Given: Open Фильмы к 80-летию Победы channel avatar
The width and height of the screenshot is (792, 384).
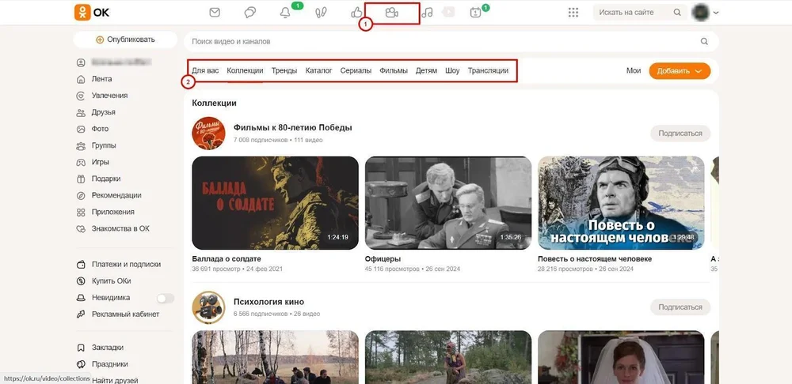Looking at the screenshot, I should (x=208, y=133).
